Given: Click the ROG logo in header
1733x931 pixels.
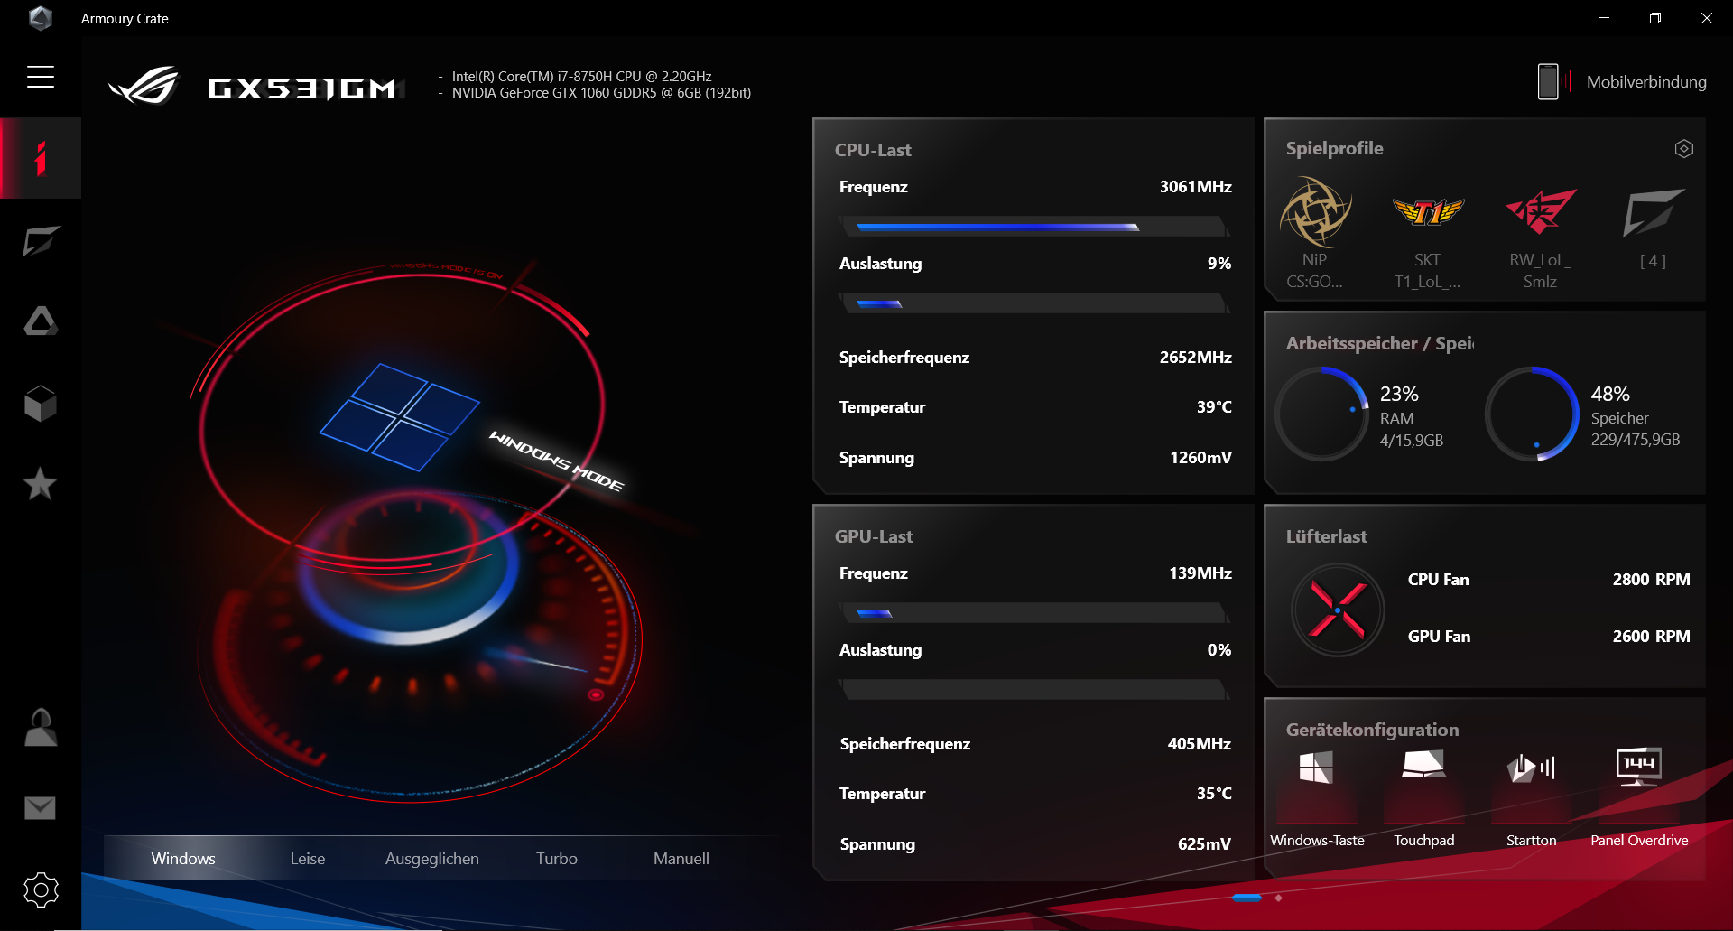Looking at the screenshot, I should [x=144, y=86].
